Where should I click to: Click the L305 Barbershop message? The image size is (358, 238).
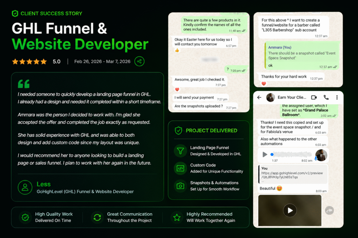point(294,27)
